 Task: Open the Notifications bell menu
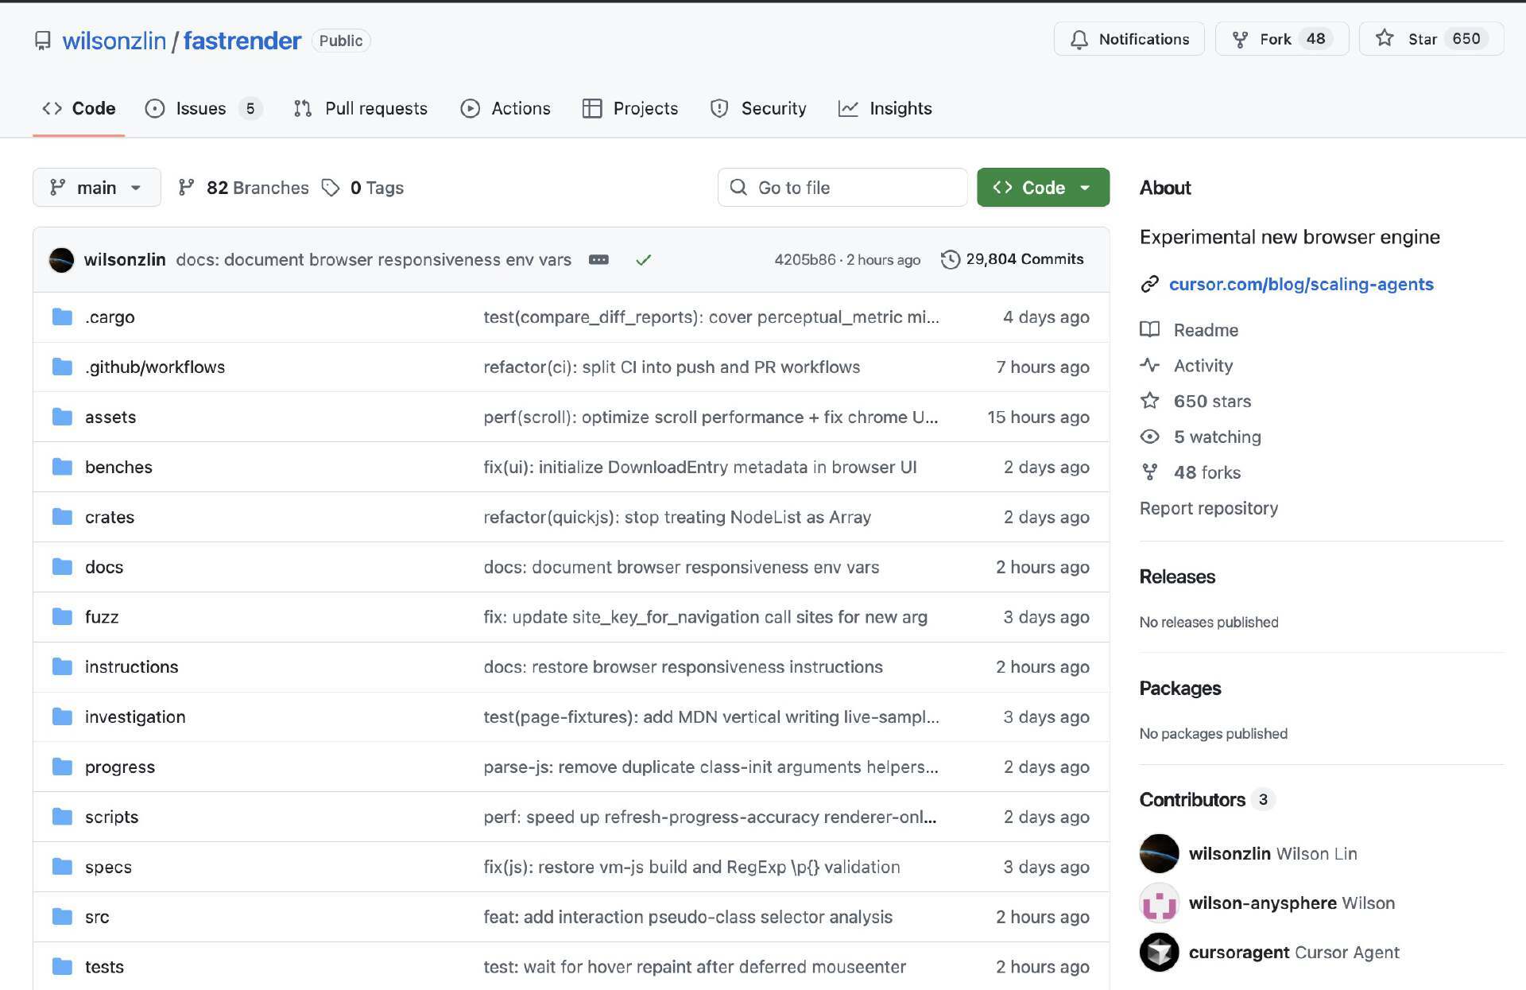1129,39
